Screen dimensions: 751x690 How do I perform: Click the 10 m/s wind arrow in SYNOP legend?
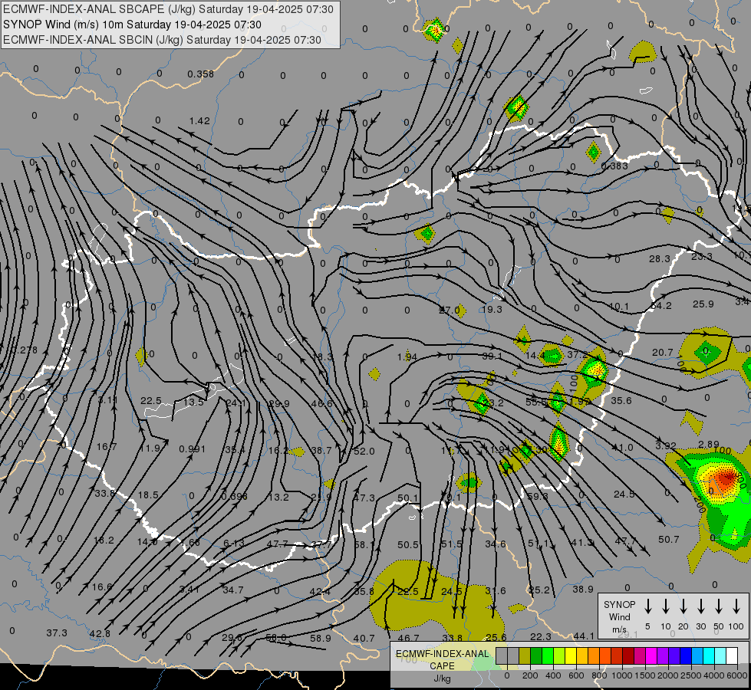[x=666, y=606]
